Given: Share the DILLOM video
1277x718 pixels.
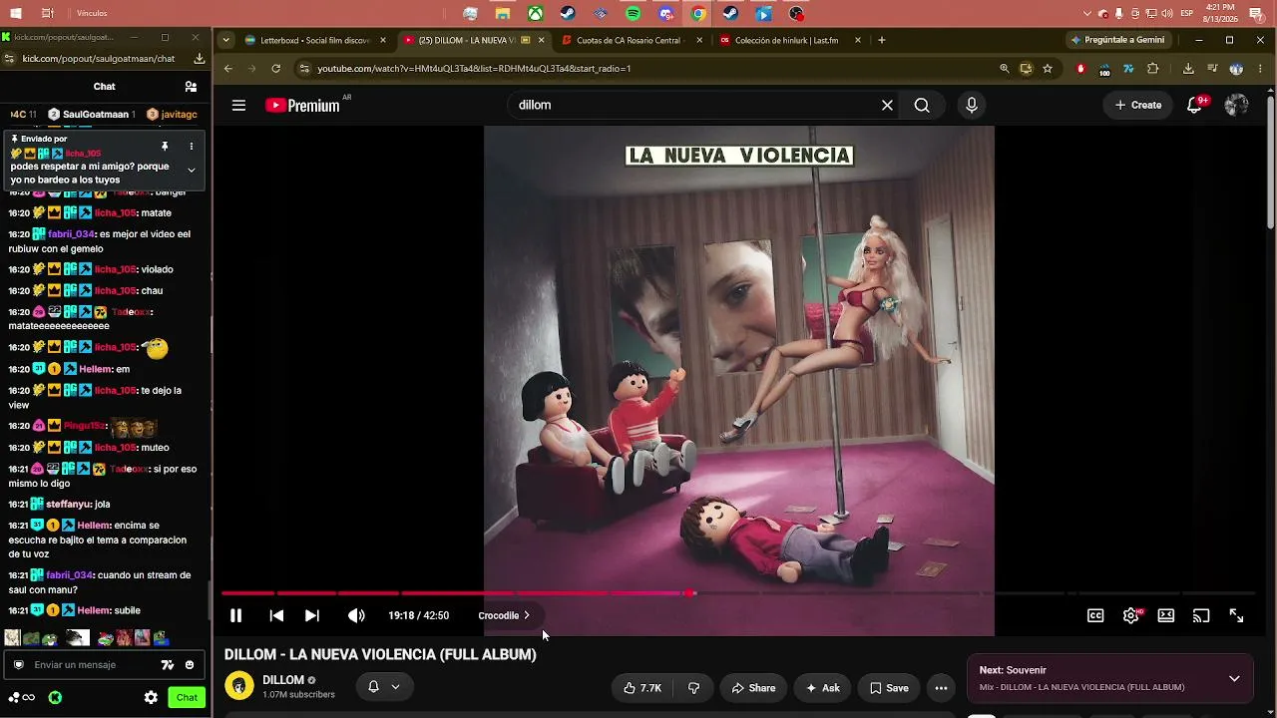Looking at the screenshot, I should (x=753, y=688).
